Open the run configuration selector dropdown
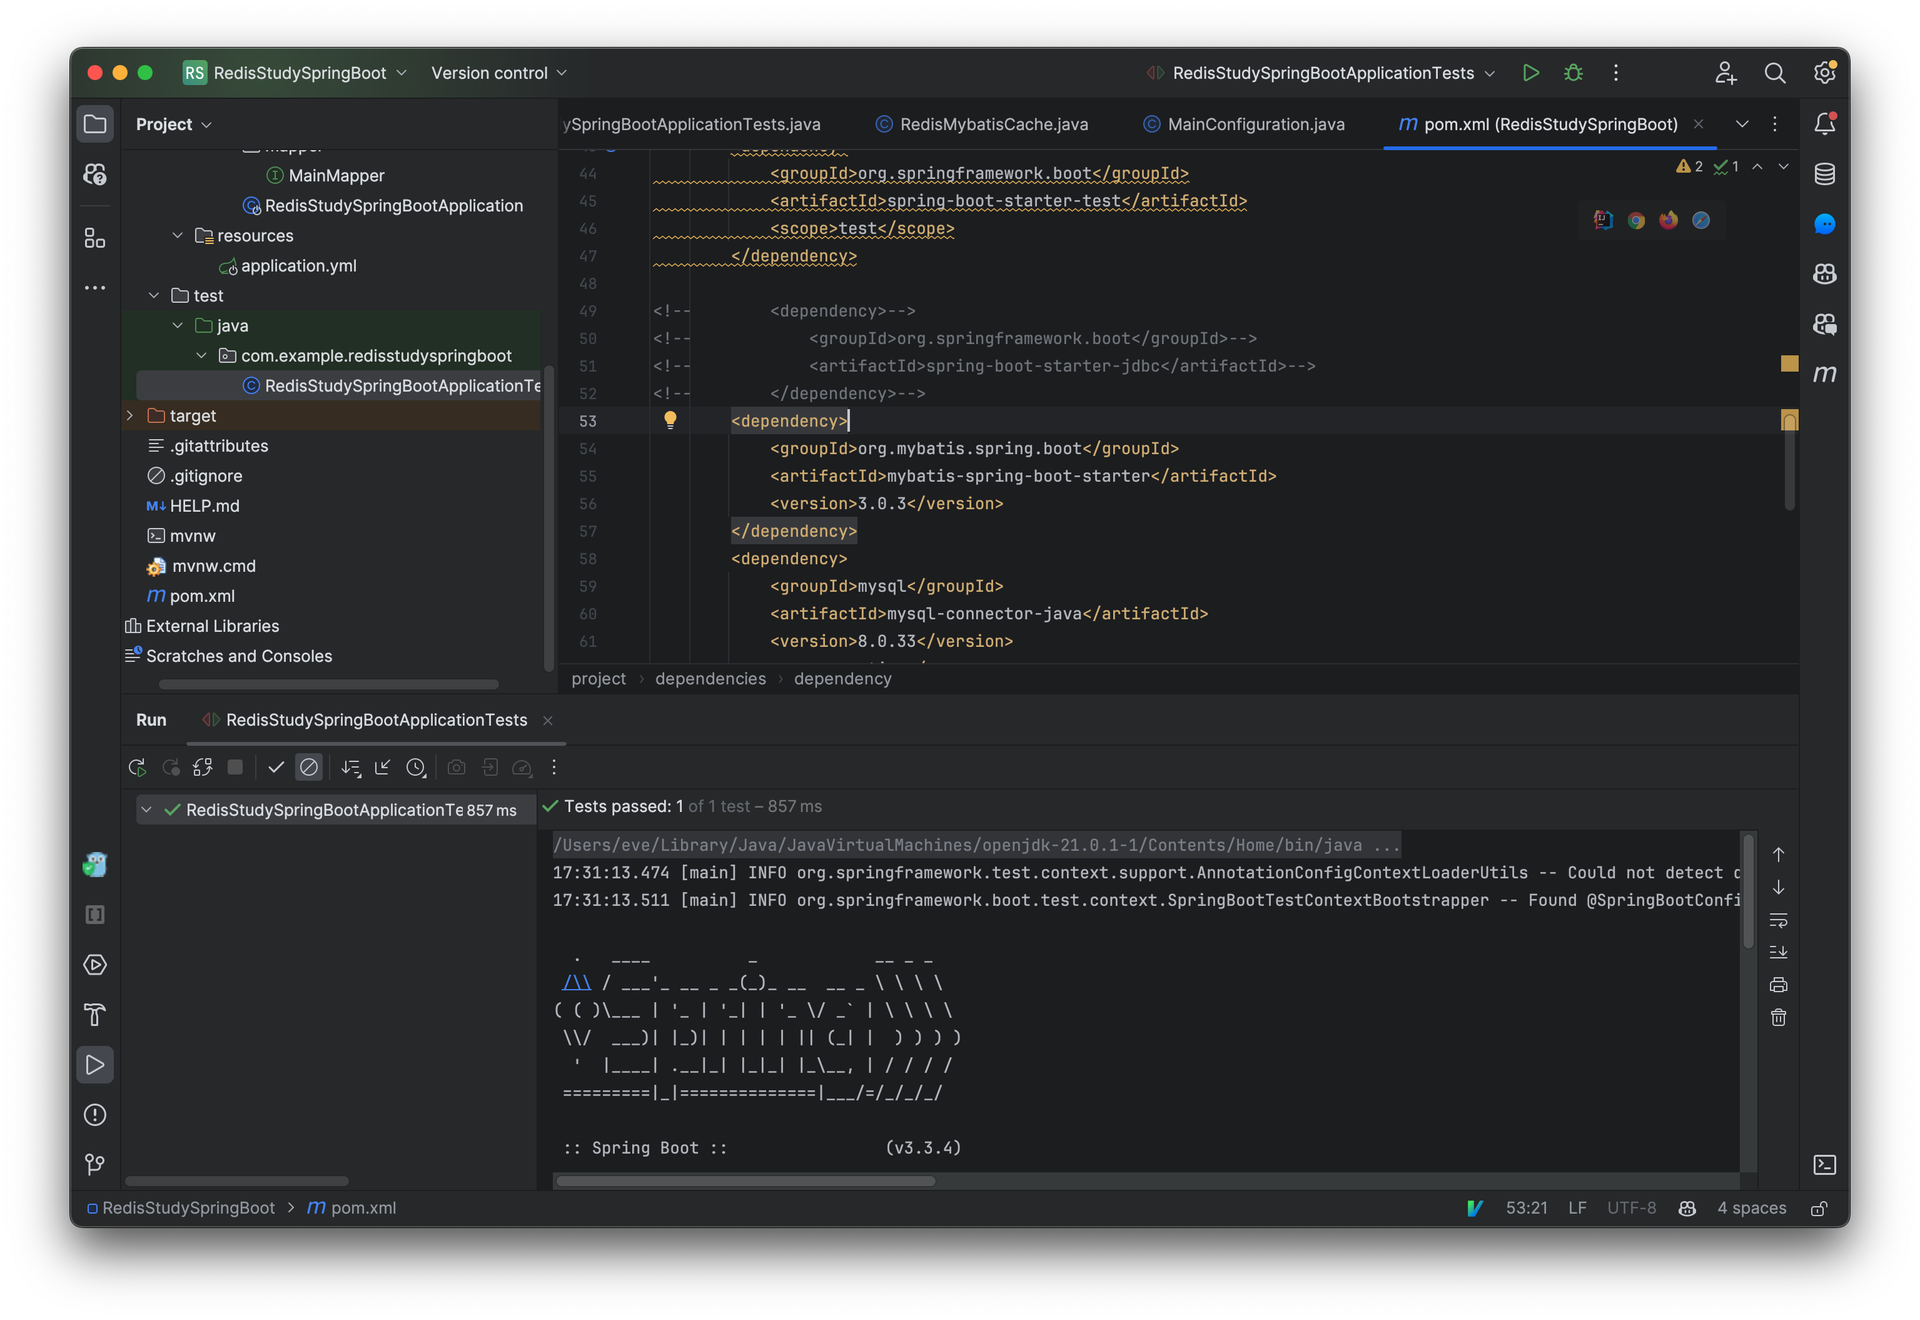 point(1321,73)
